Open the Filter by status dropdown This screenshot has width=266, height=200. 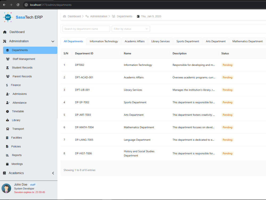(131, 29)
